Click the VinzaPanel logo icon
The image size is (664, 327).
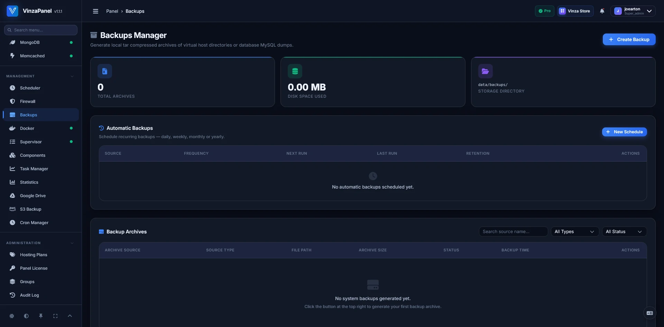(12, 11)
